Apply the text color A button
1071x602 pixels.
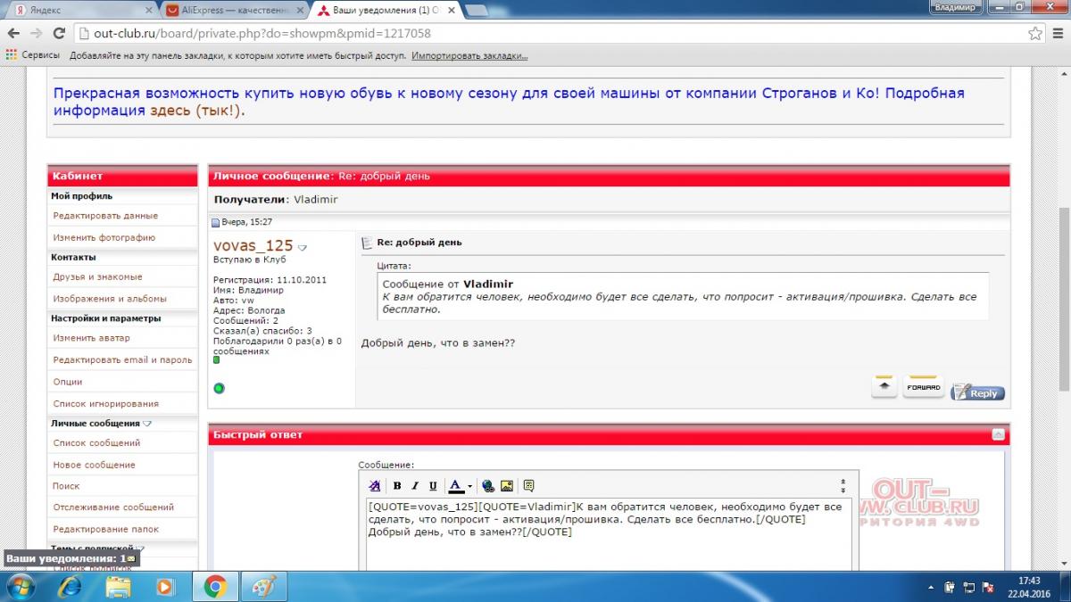click(x=455, y=486)
